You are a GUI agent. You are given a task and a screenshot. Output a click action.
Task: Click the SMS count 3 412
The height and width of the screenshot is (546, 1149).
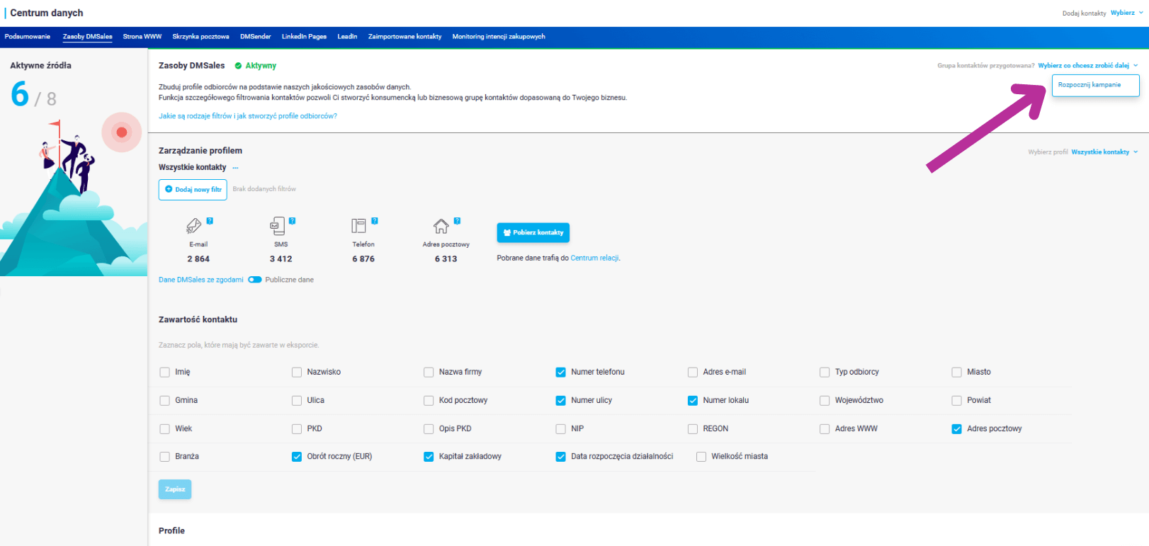pos(281,259)
